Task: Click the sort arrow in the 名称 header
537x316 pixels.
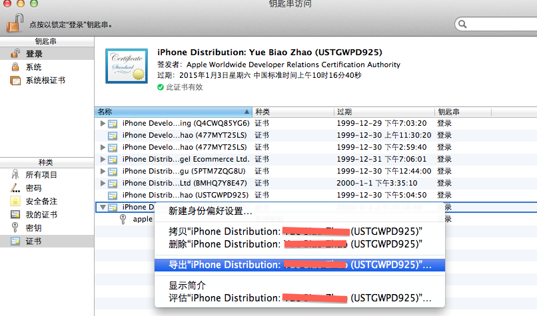Action: click(247, 112)
